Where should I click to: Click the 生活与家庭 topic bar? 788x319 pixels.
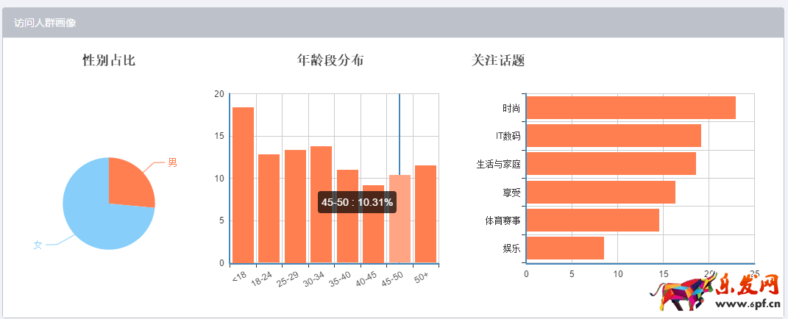[611, 163]
